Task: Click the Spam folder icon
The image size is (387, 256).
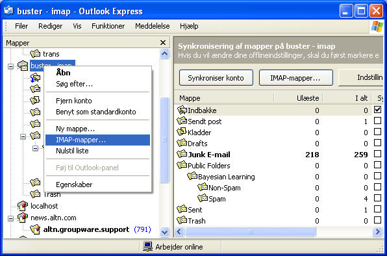Action: (x=203, y=198)
